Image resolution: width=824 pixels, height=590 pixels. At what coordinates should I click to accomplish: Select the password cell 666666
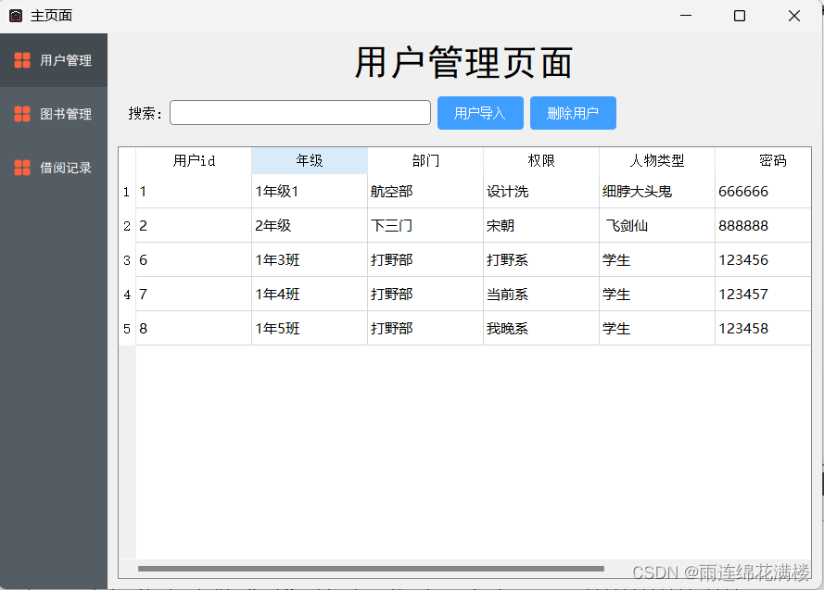(x=763, y=192)
